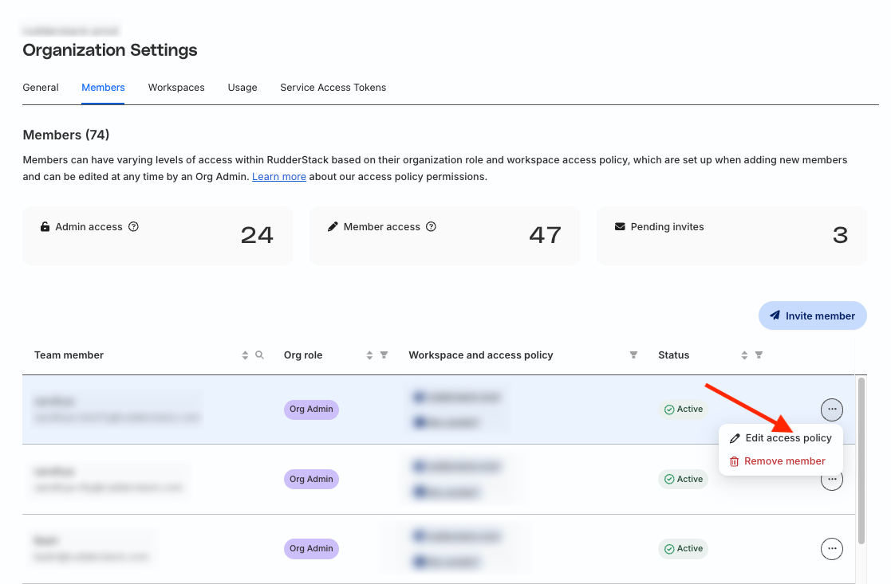Show help for Member access
This screenshot has height=584, width=891.
(432, 226)
